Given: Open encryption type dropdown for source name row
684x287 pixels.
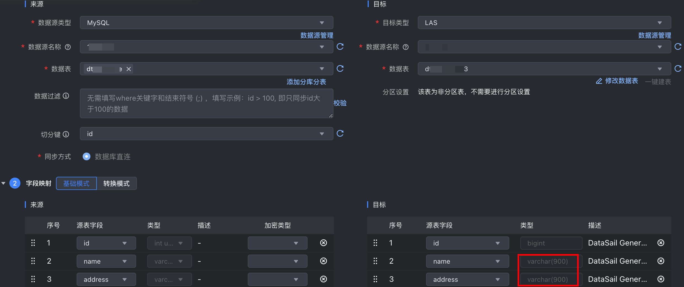Looking at the screenshot, I should click(x=278, y=261).
